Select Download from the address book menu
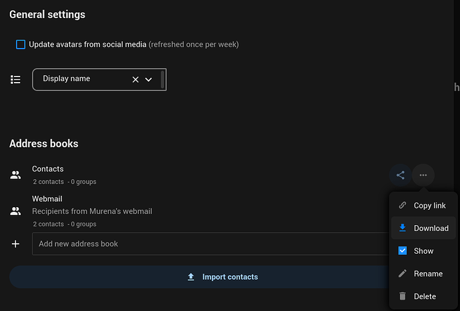 click(x=423, y=228)
